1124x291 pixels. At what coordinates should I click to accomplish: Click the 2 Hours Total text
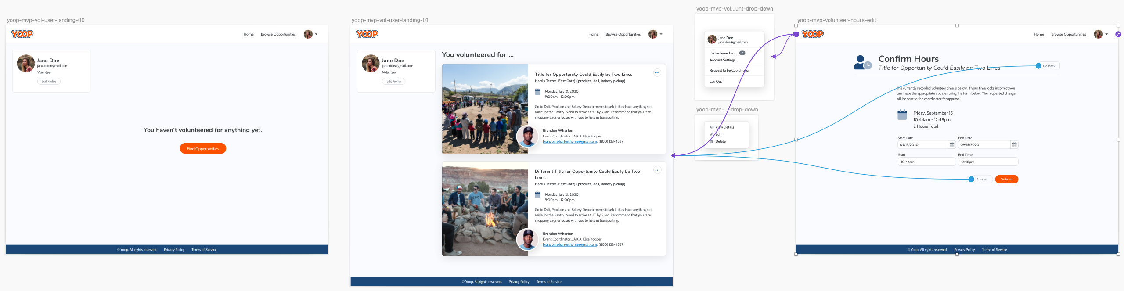[926, 126]
